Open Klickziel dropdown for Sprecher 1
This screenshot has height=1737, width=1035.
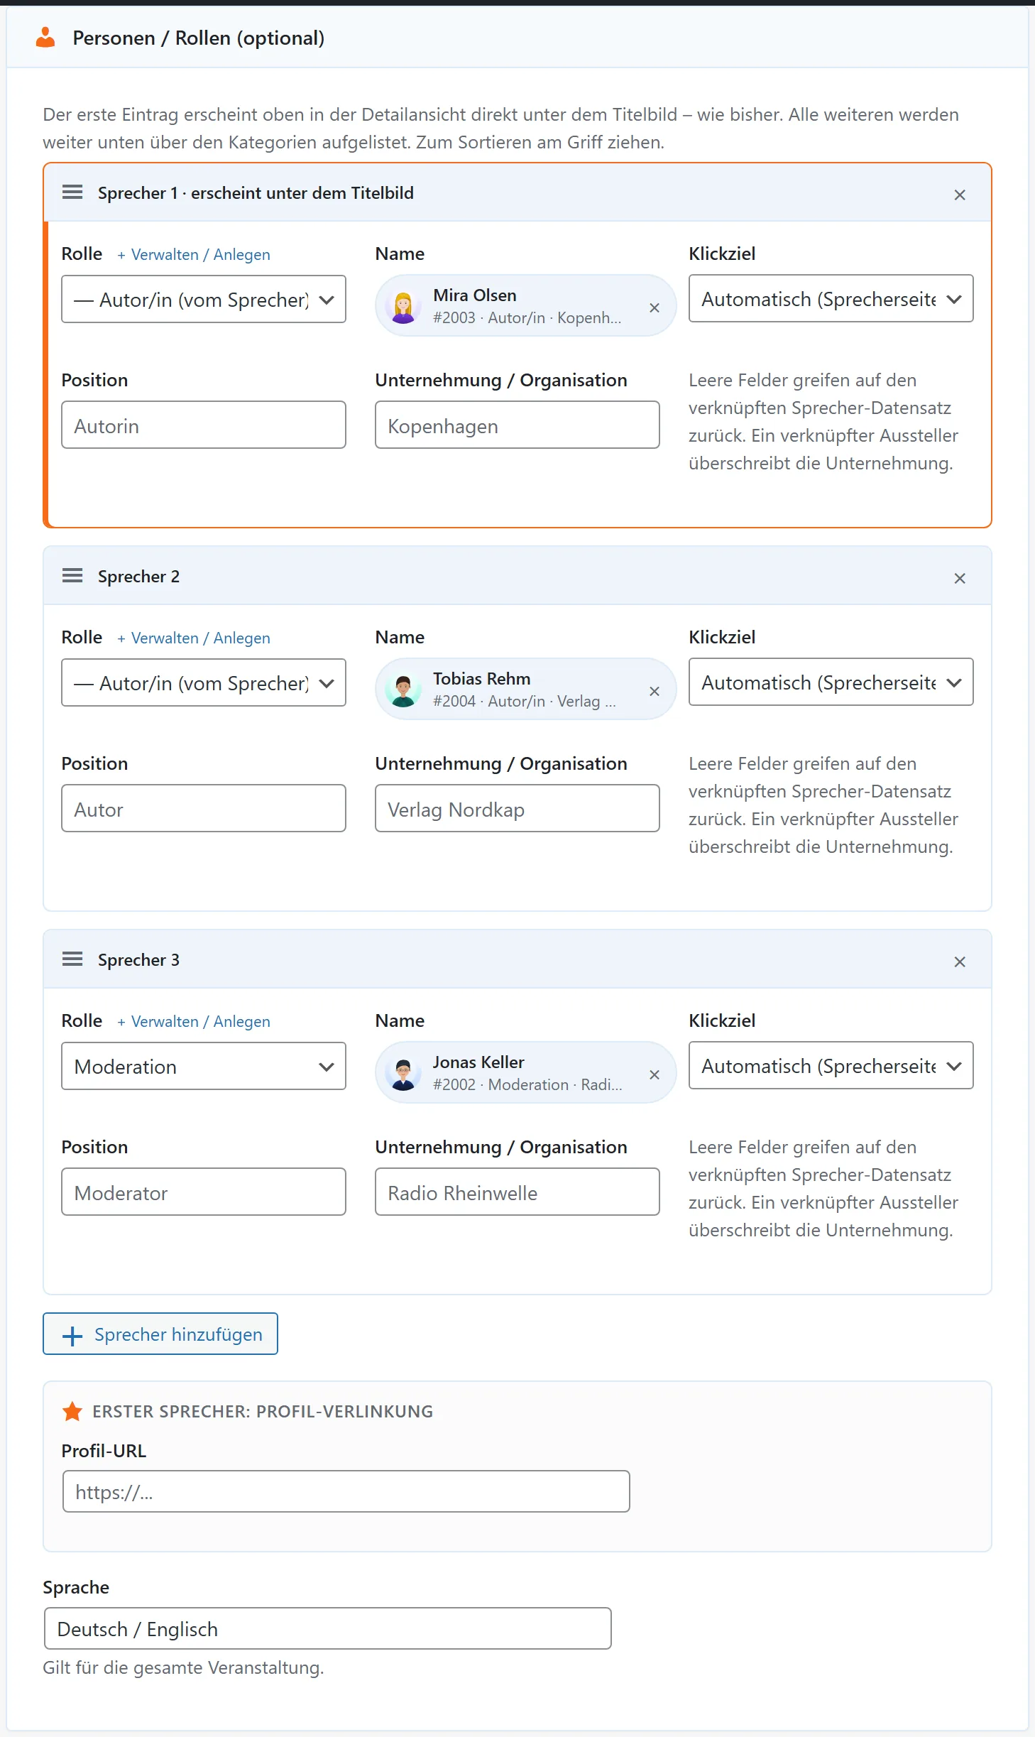831,298
